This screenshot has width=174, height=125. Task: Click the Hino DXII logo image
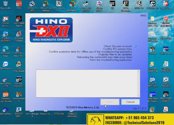51,30
